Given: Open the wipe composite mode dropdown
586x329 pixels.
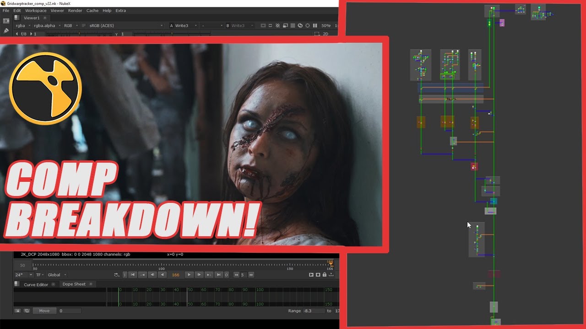Looking at the screenshot, I should pyautogui.click(x=212, y=26).
